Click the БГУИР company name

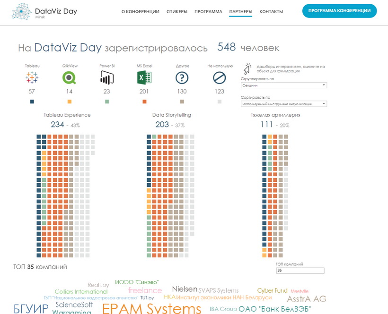coord(31,309)
